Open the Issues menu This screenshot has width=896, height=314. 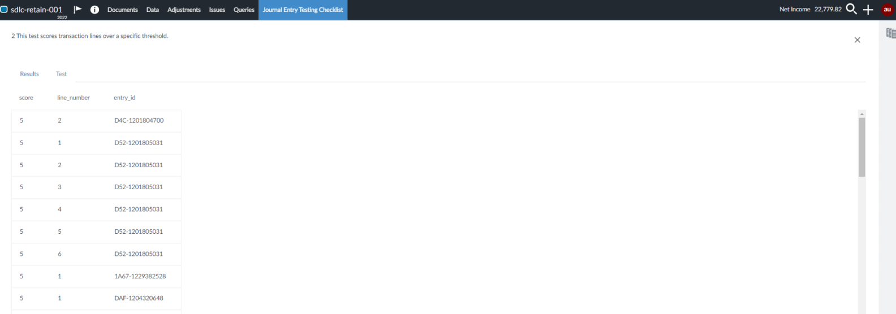point(217,10)
